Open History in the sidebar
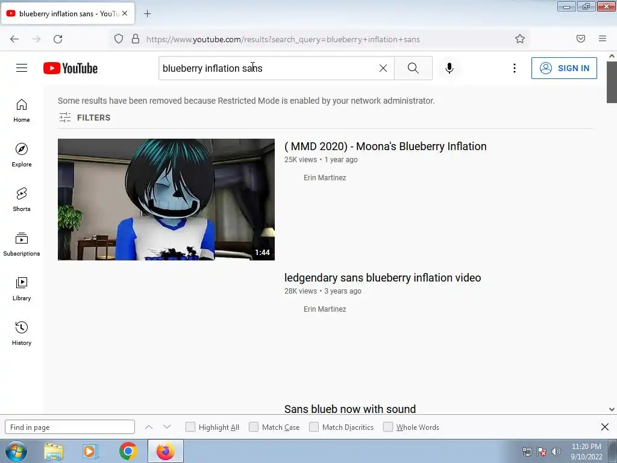617x463 pixels. [x=22, y=333]
